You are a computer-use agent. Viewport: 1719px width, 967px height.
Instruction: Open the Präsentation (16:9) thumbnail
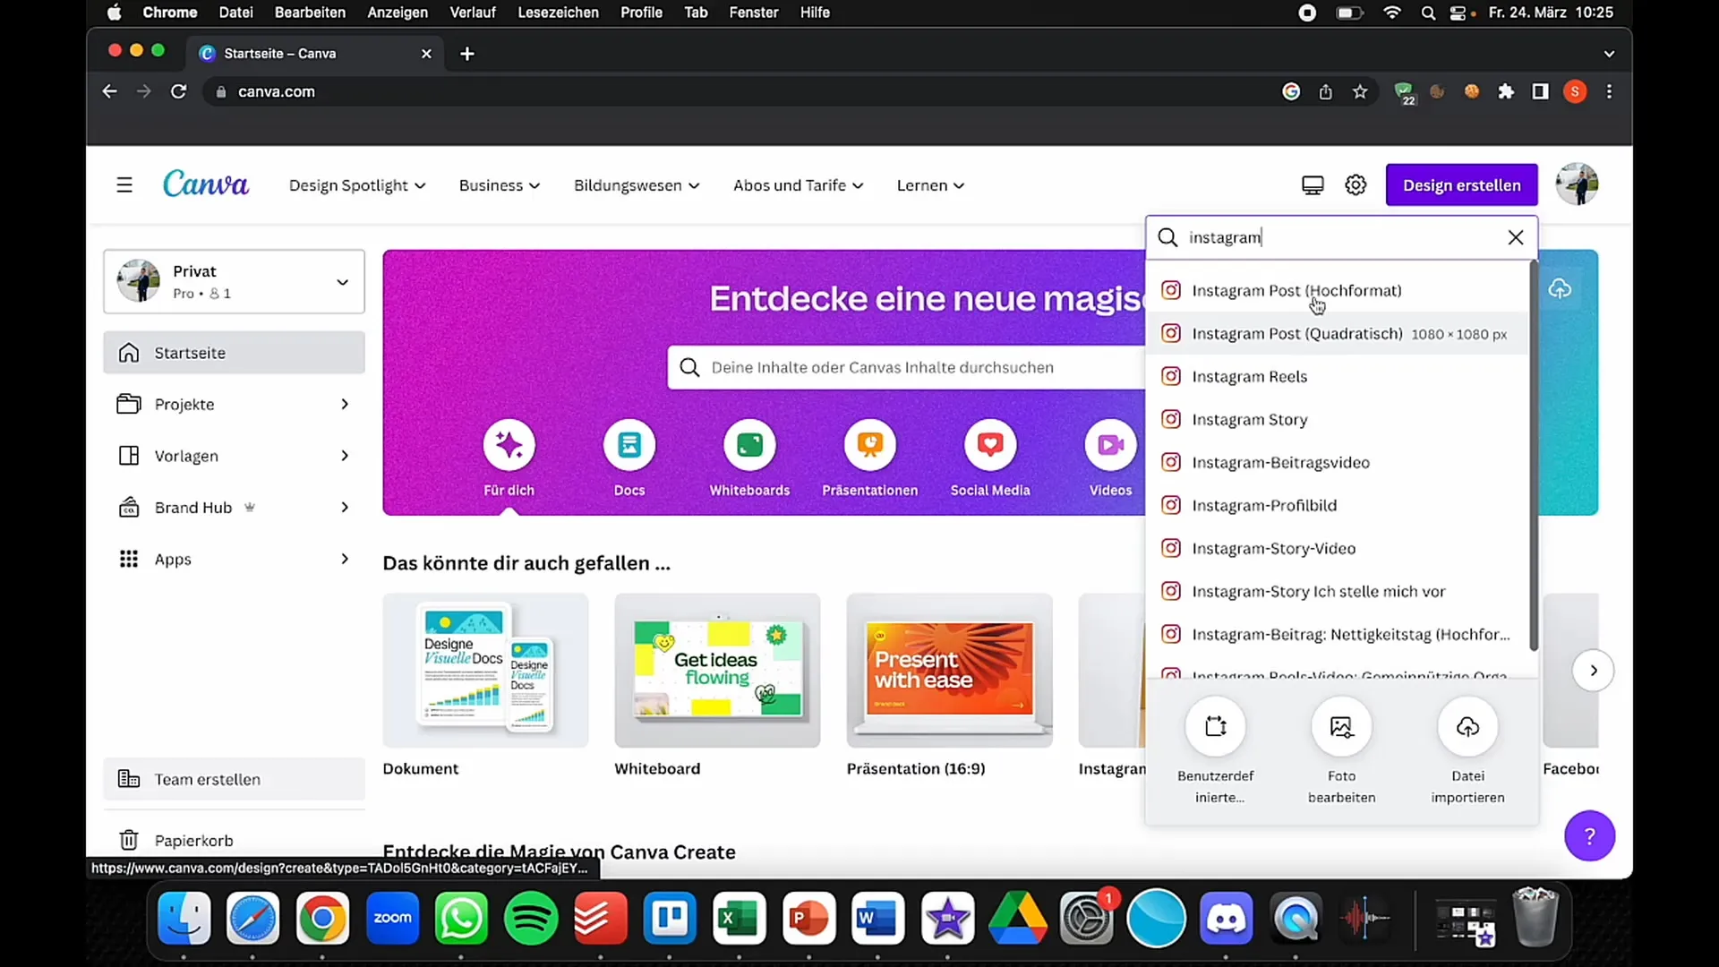949,671
